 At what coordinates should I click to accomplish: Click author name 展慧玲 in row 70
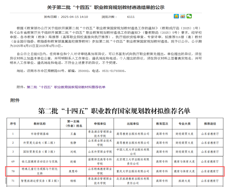coord(73,171)
